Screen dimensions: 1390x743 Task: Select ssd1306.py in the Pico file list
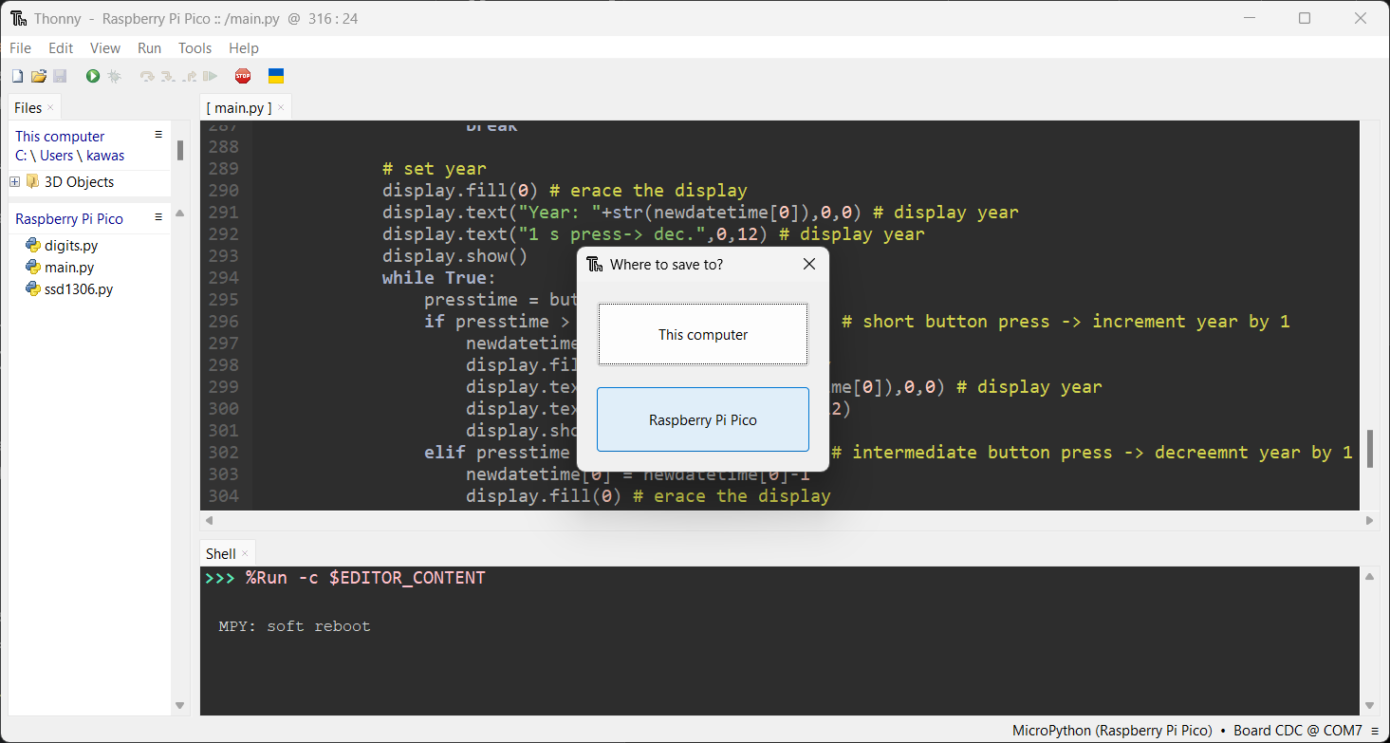point(79,289)
